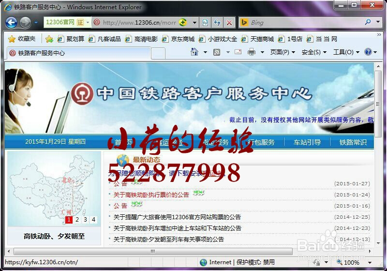Select slide 3 on the map carousel

86,219
